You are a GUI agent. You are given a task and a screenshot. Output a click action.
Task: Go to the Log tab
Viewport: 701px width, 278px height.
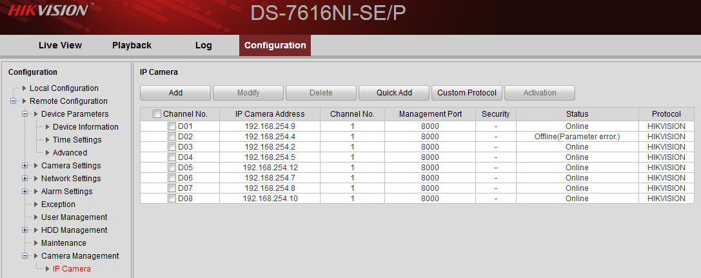(x=203, y=45)
